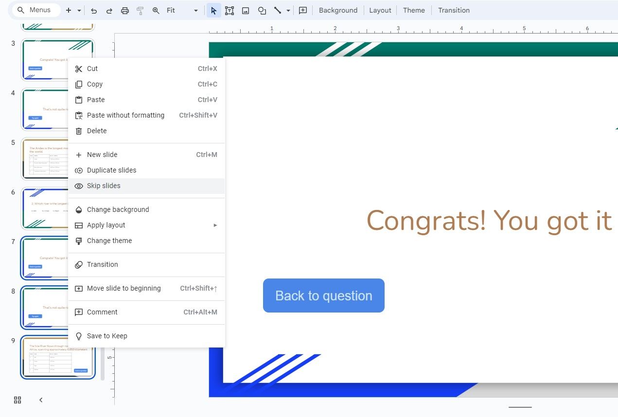Screen dimensions: 618x417
Task: Choose Delete from the context menu
Action: click(x=146, y=131)
